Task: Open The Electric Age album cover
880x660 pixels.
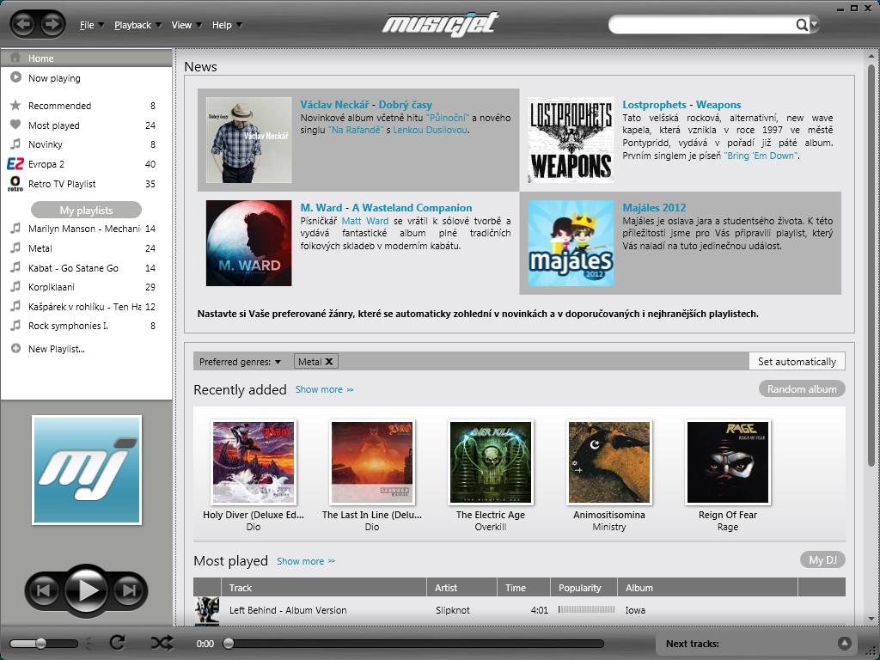Action: tap(491, 462)
